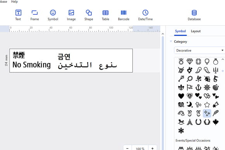Image resolution: width=225 pixels, height=150 pixels.
Task: Select the fleur-de-lis symbol
Action: pos(181,87)
